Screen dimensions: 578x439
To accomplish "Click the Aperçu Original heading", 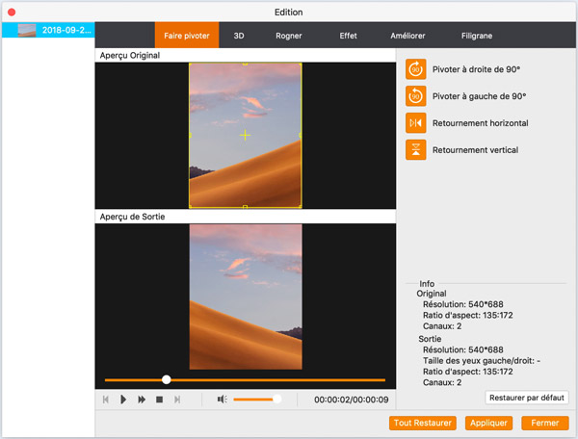I will click(130, 55).
